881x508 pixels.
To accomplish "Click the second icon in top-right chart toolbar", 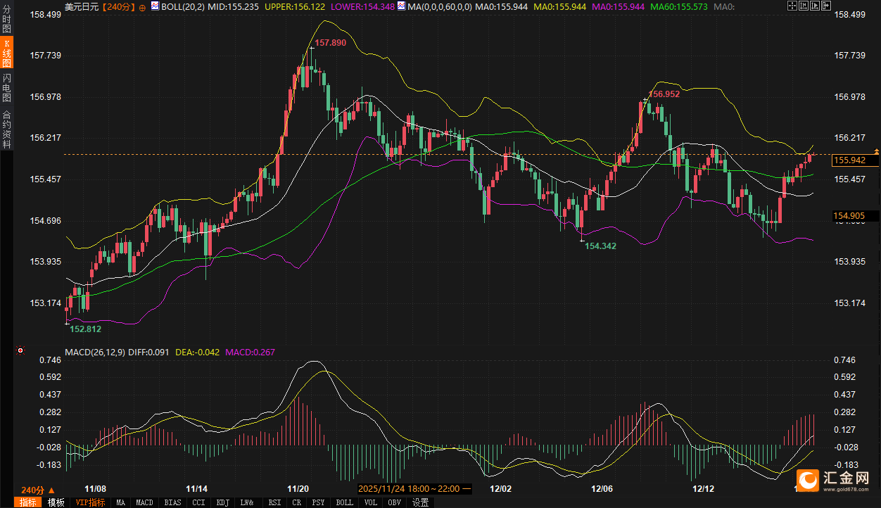I will (803, 6).
